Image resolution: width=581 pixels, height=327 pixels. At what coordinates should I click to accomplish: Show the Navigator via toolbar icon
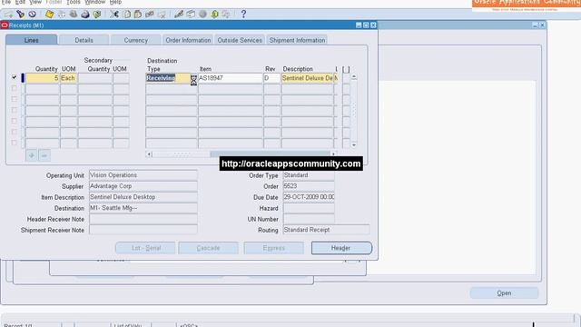[33, 15]
